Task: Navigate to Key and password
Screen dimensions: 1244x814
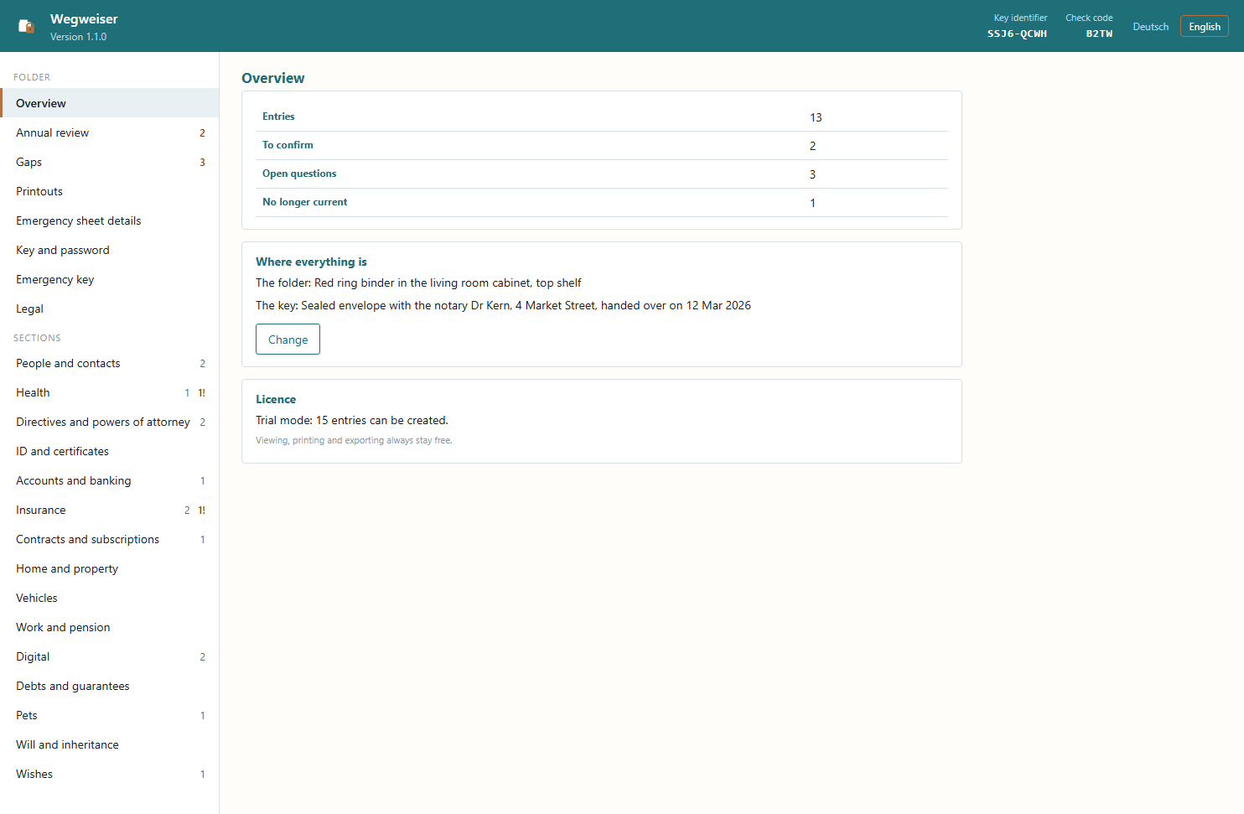Action: pos(109,250)
